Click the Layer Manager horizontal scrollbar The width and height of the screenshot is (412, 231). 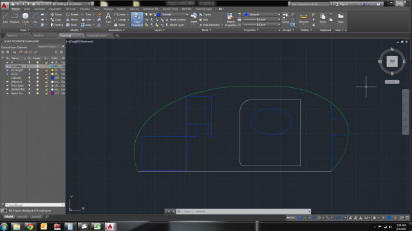tap(35, 205)
